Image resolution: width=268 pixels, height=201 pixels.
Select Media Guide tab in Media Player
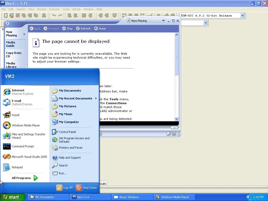[x=15, y=44]
